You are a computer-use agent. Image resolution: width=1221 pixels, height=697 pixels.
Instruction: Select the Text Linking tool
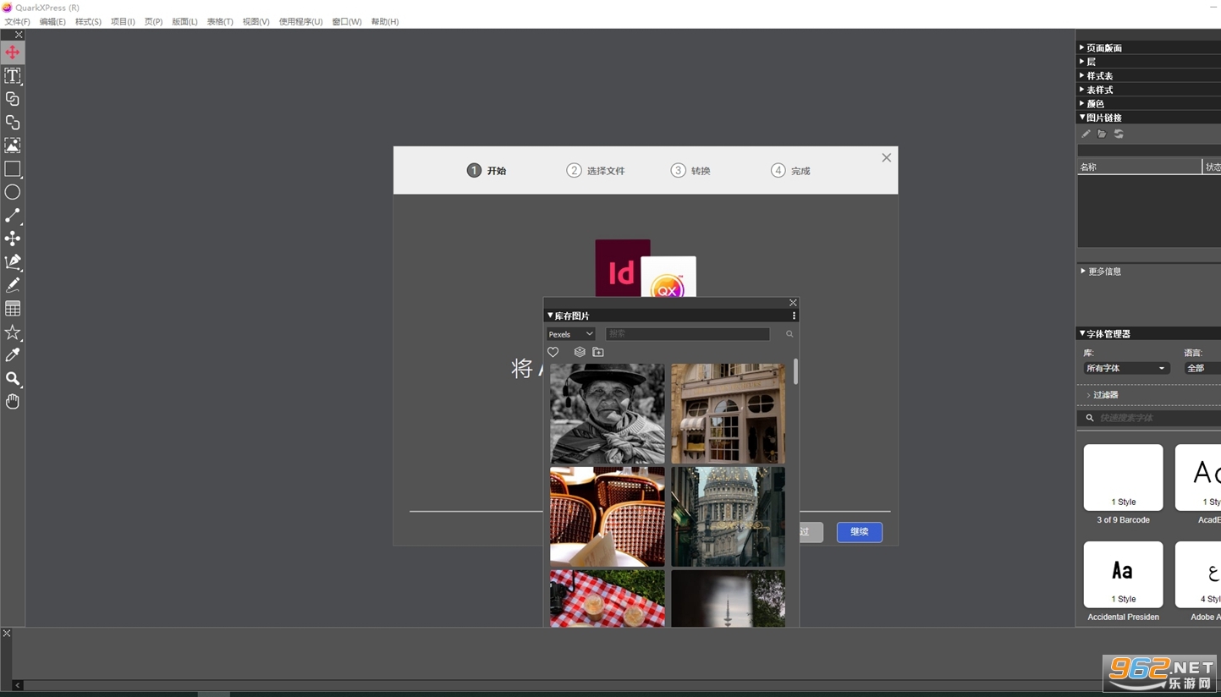click(x=13, y=99)
